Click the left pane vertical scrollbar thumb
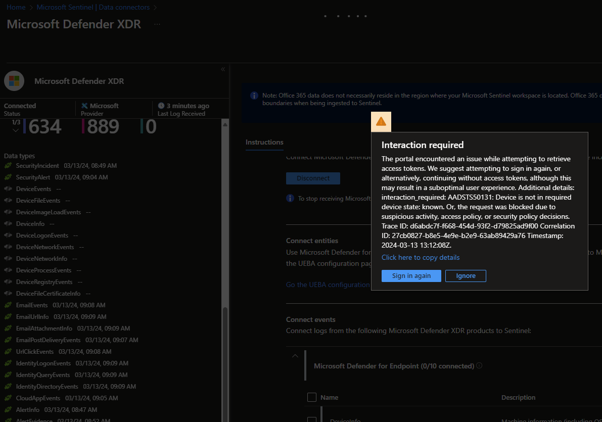Viewport: 602px width, 422px height. [225, 364]
